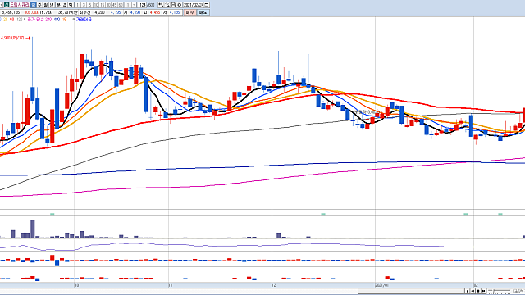The width and height of the screenshot is (525, 295).
Task: Click the last icon at the bottom-right corner
Action: coord(522,292)
